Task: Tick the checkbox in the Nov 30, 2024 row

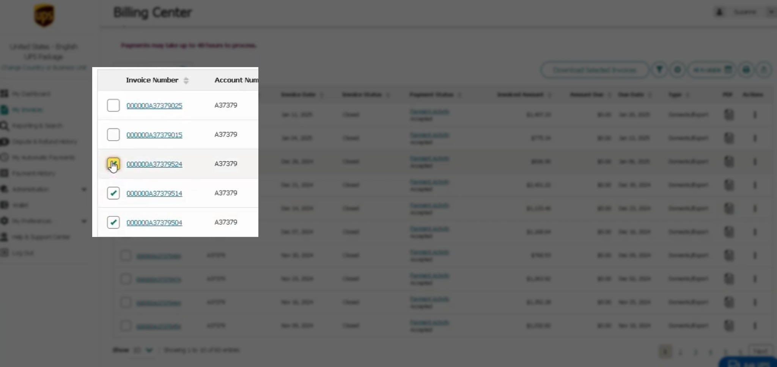Action: pyautogui.click(x=126, y=256)
